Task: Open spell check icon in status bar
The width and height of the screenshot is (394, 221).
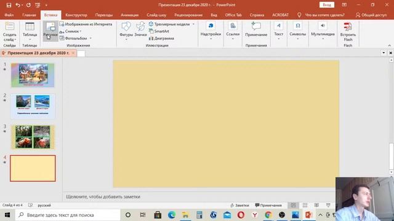Action: pyautogui.click(x=30, y=205)
